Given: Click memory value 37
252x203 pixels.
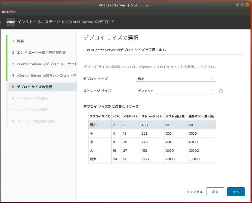Looking at the screenshot, I should [x=125, y=151].
